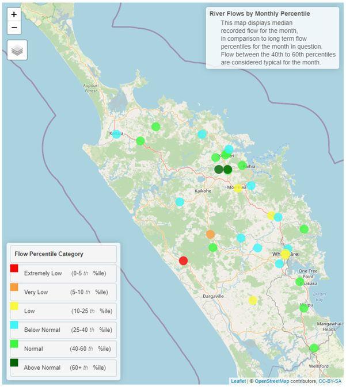The height and width of the screenshot is (387, 346).
Task: Open the CC-BY-SA license link
Action: [x=330, y=381]
